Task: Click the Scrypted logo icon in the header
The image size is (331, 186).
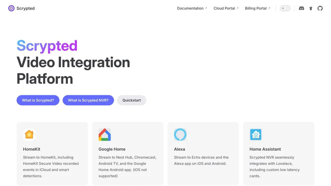Action: (11, 8)
